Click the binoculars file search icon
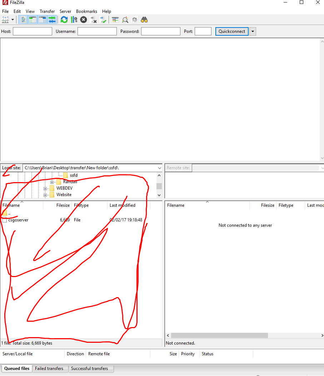 click(x=144, y=20)
